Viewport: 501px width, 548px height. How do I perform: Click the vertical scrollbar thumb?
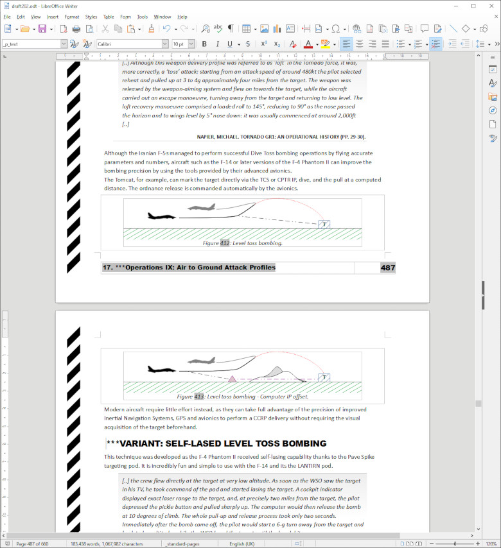pos(477,404)
